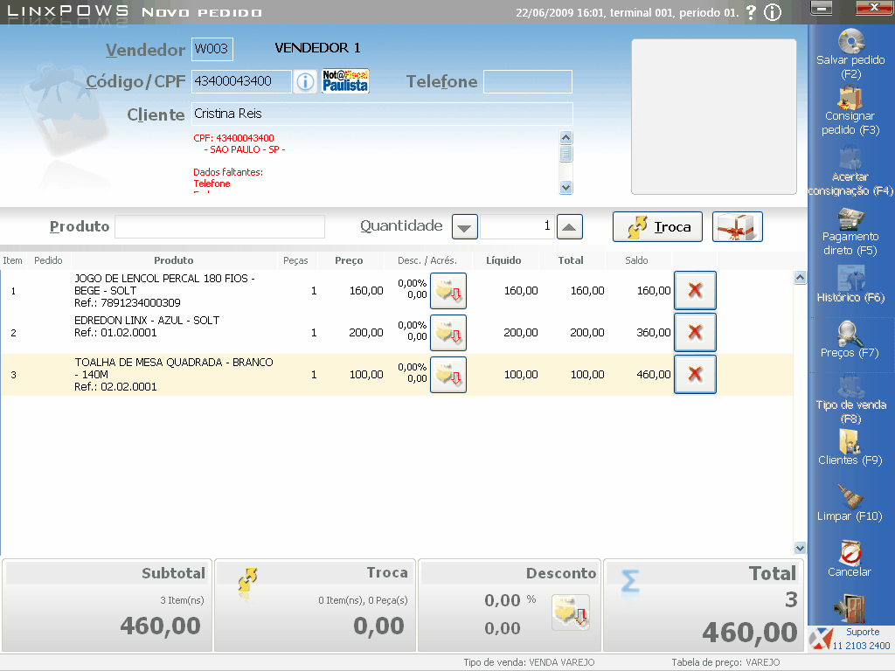Image resolution: width=895 pixels, height=671 pixels.
Task: Click the Nota Fiscal Paulista icon
Action: tap(345, 81)
